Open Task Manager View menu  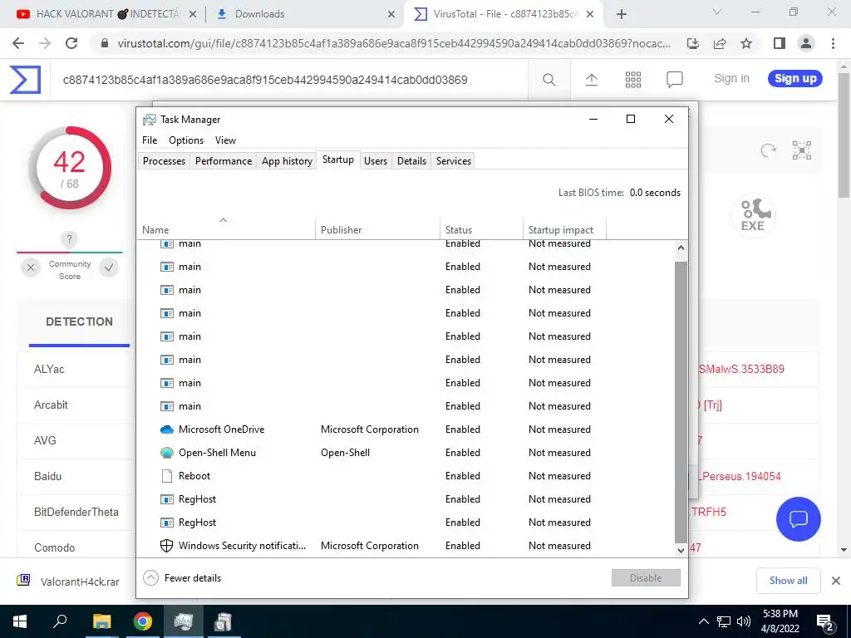tap(225, 140)
